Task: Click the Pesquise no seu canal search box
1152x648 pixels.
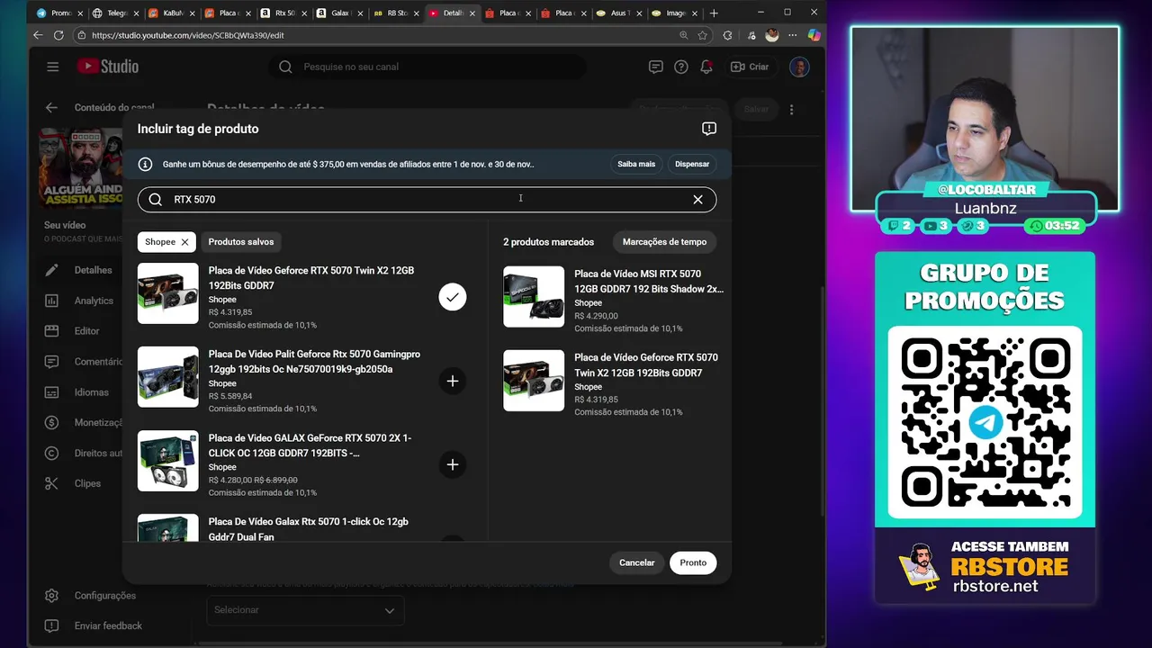Action: pos(427,67)
